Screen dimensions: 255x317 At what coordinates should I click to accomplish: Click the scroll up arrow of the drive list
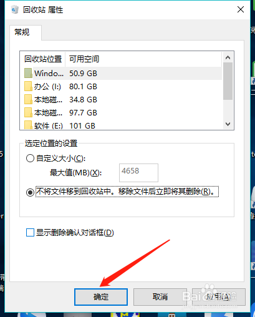228,57
